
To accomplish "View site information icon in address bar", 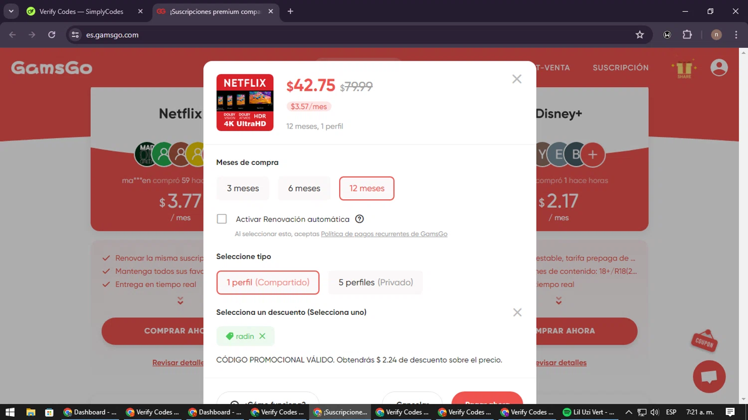I will pyautogui.click(x=75, y=35).
